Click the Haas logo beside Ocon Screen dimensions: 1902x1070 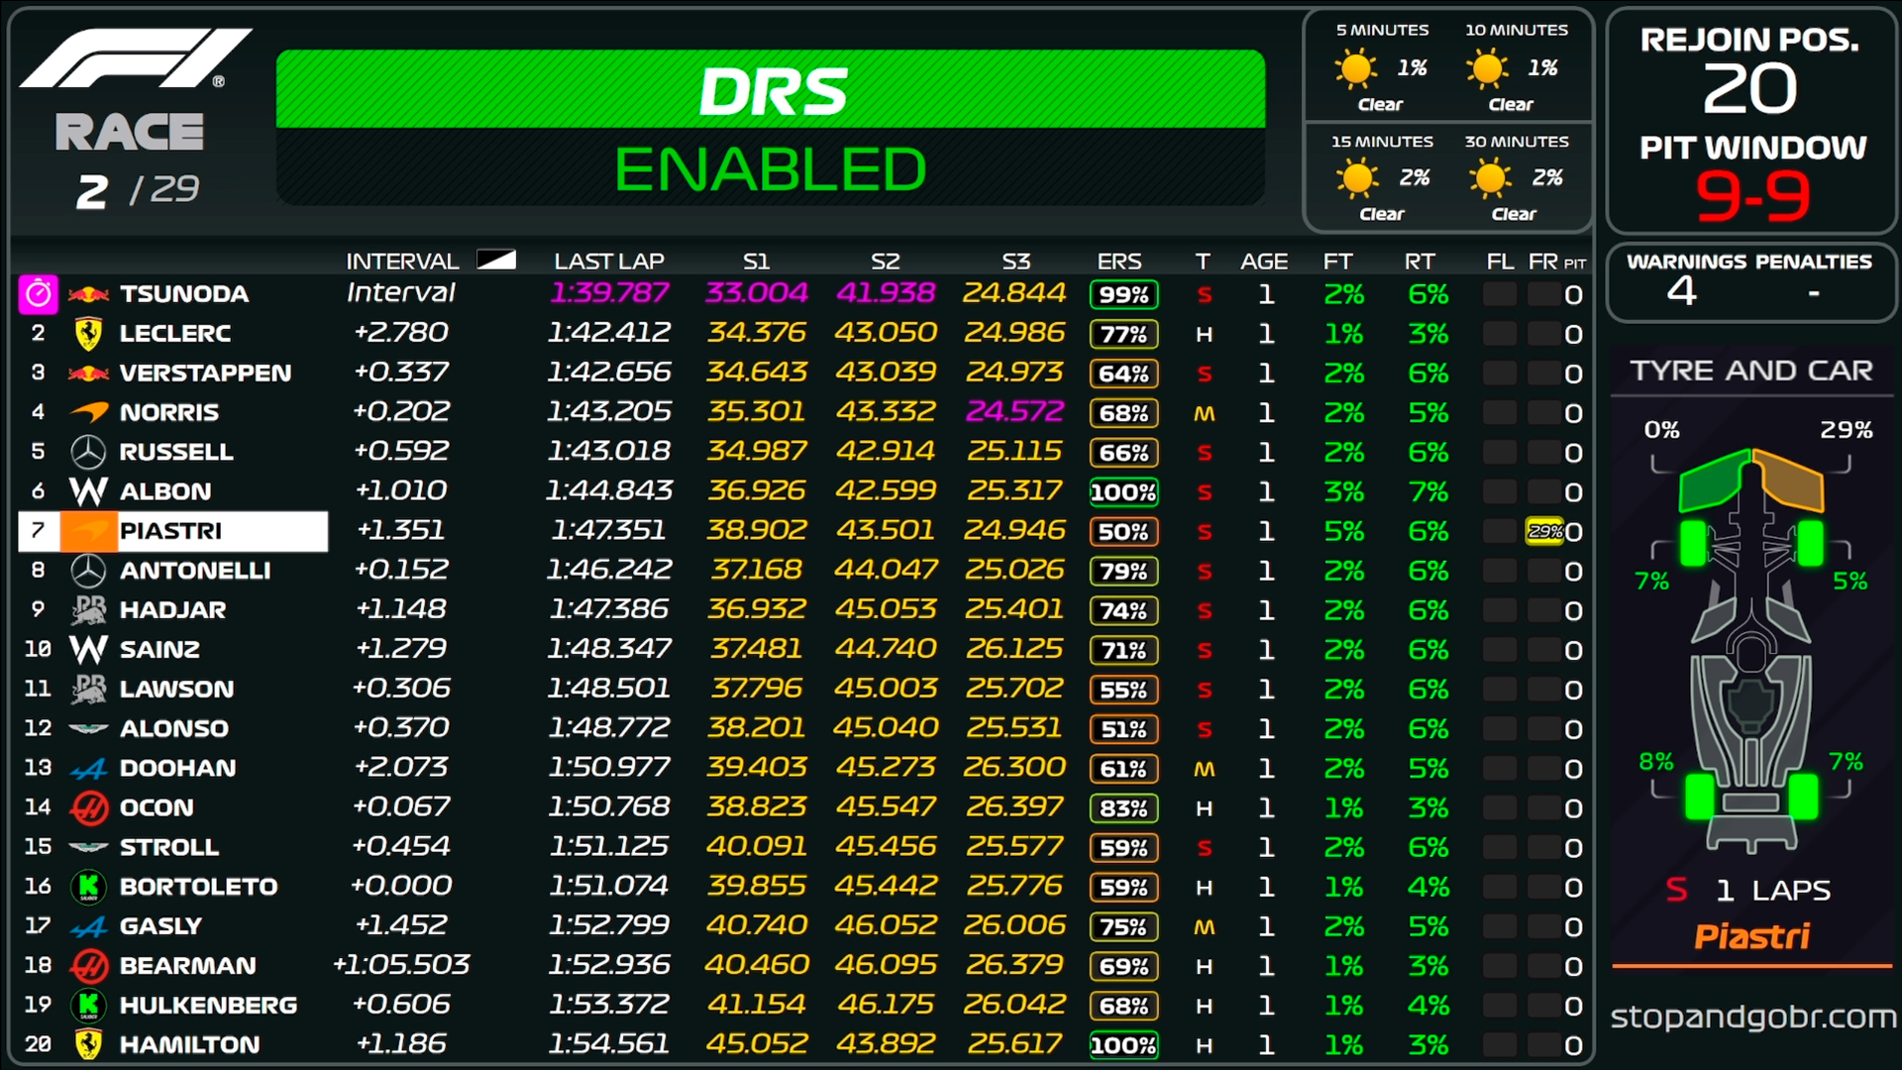coord(88,808)
